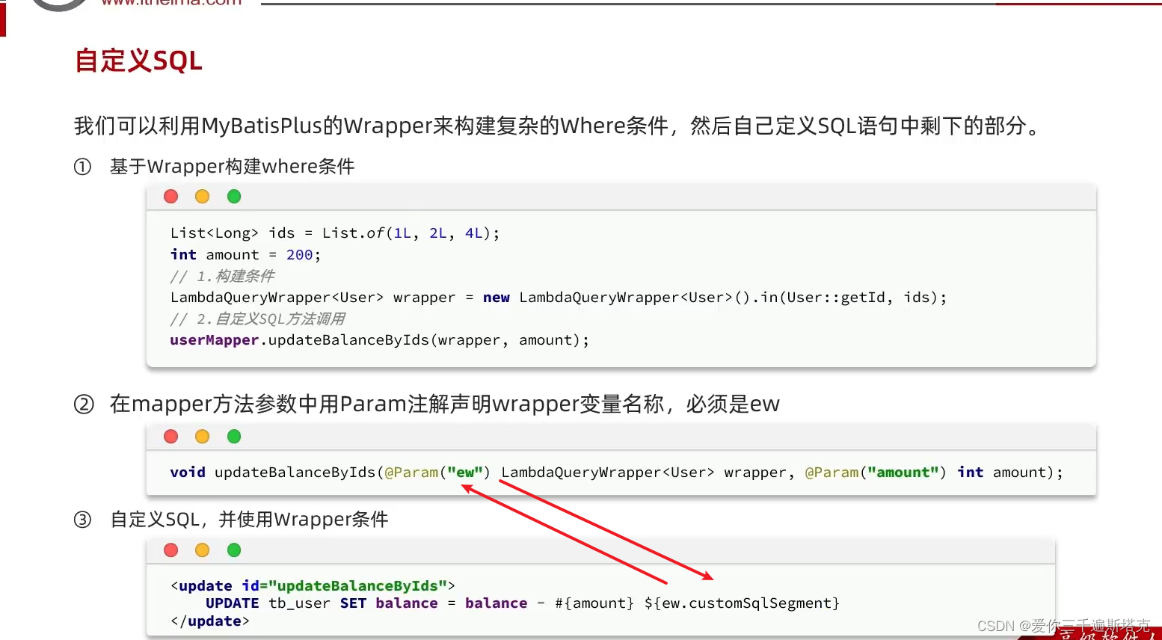Click the UPDATE tb_user SQL statement line
Image resolution: width=1162 pixels, height=640 pixels.
click(x=336, y=603)
